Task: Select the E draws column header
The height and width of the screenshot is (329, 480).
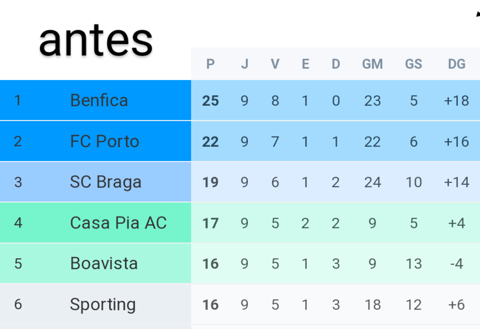Action: 305,64
